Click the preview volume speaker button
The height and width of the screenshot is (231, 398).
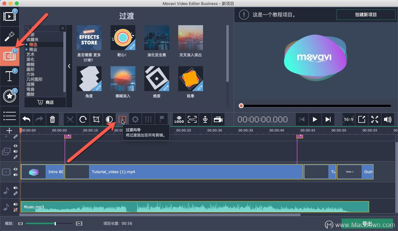(x=388, y=119)
